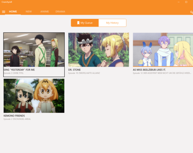Minimize the Crunchyroll window
Image resolution: width=193 pixels, height=153 pixels.
178,2
